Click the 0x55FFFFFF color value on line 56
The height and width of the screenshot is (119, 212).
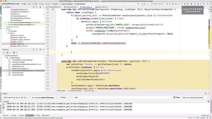tap(102, 73)
